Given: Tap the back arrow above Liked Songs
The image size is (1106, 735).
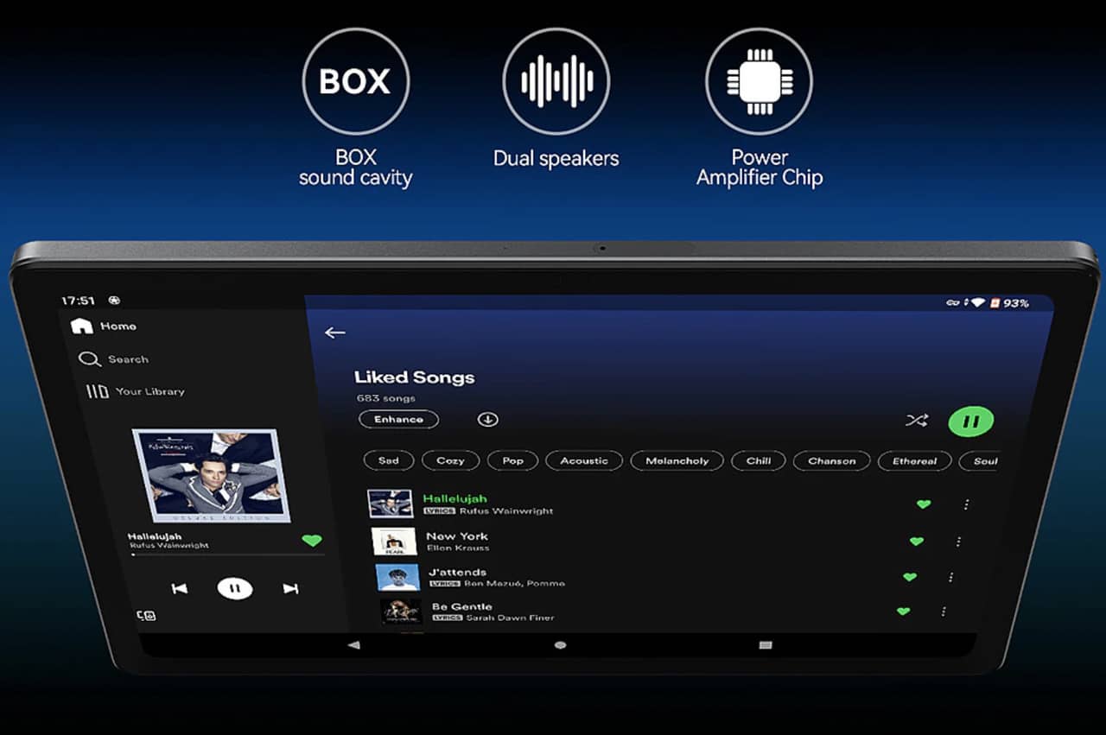Looking at the screenshot, I should (x=335, y=333).
